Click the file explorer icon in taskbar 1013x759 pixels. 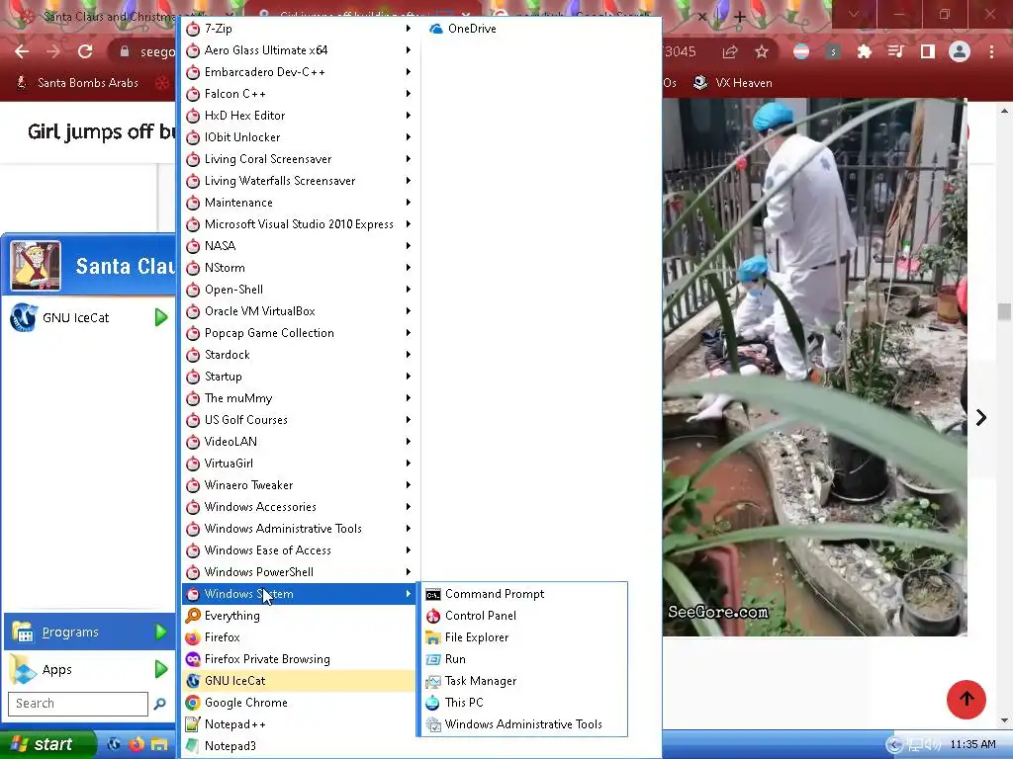point(159,745)
